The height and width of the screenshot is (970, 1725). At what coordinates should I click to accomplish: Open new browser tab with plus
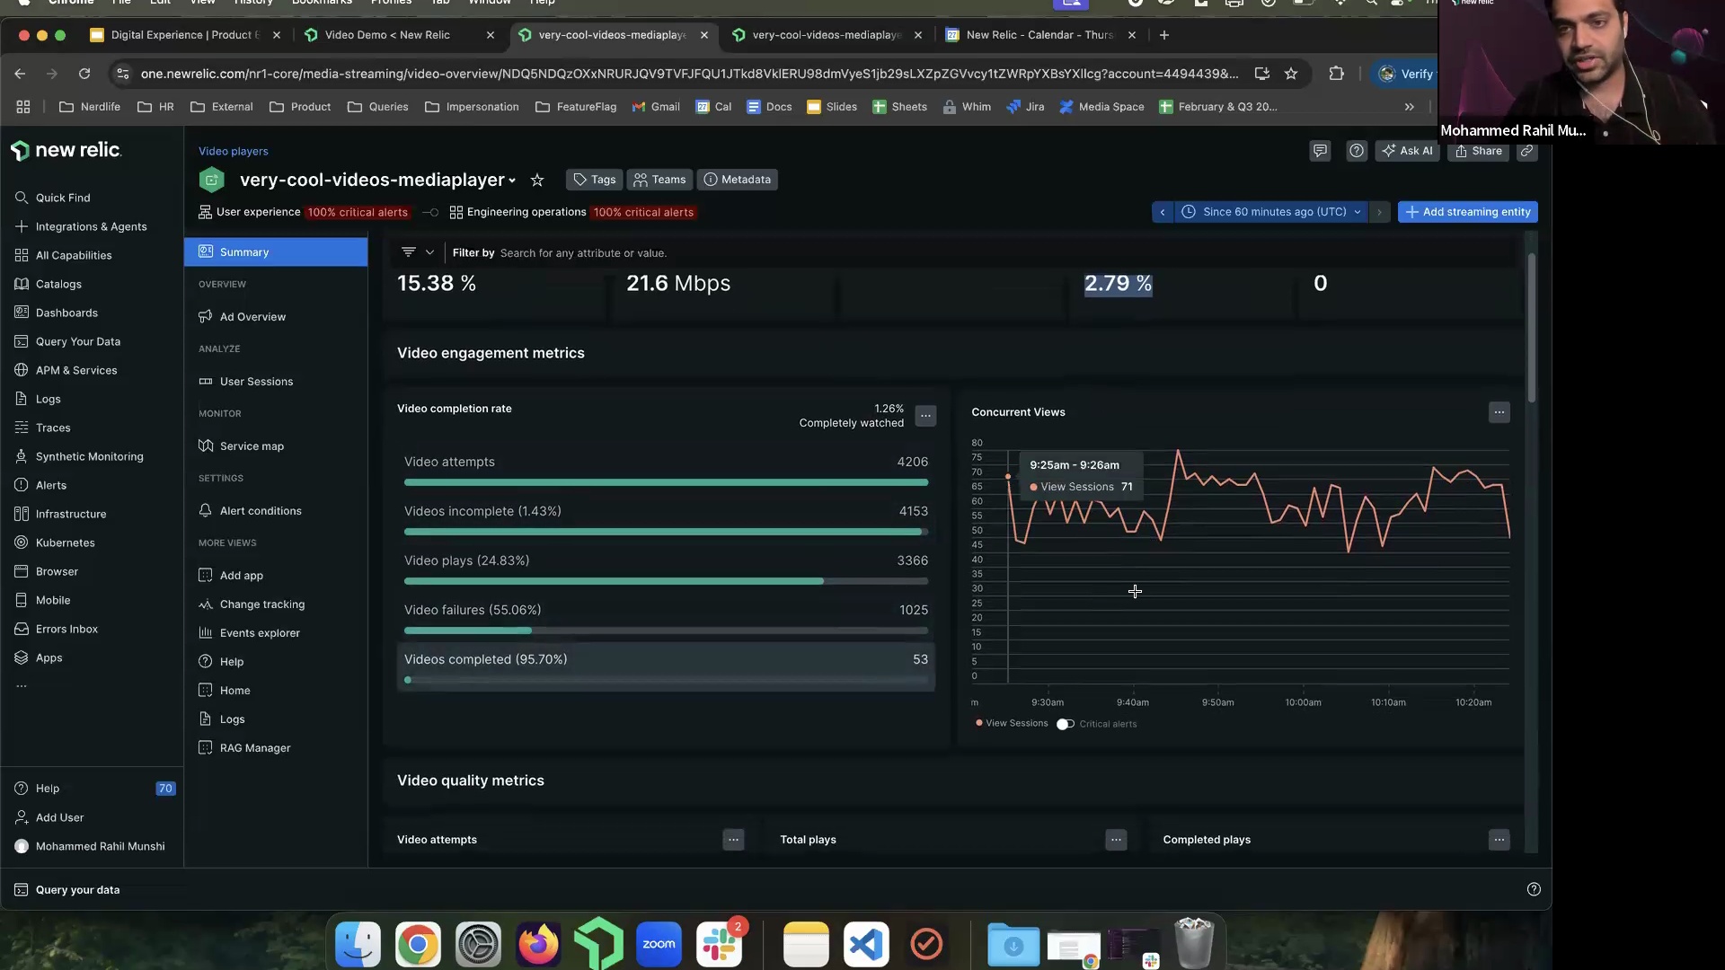(x=1164, y=35)
